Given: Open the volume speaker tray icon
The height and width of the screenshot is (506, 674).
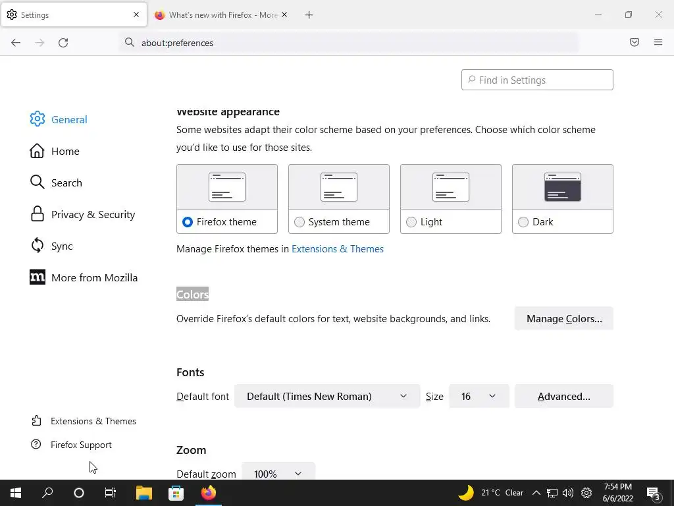Looking at the screenshot, I should [x=568, y=493].
